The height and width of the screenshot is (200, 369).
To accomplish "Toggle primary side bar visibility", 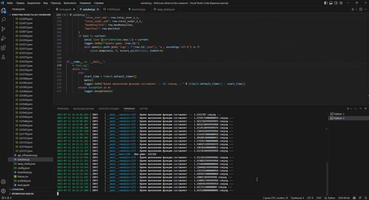I will click(326, 3).
